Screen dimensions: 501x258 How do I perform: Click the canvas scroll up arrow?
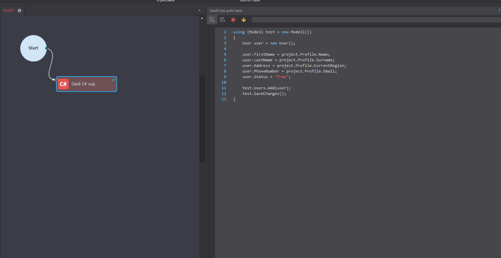point(202,18)
